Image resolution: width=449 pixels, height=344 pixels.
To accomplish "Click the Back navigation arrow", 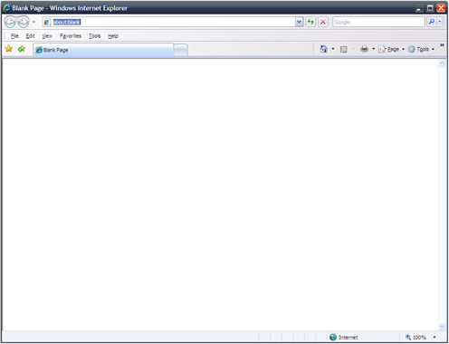I will pyautogui.click(x=10, y=22).
